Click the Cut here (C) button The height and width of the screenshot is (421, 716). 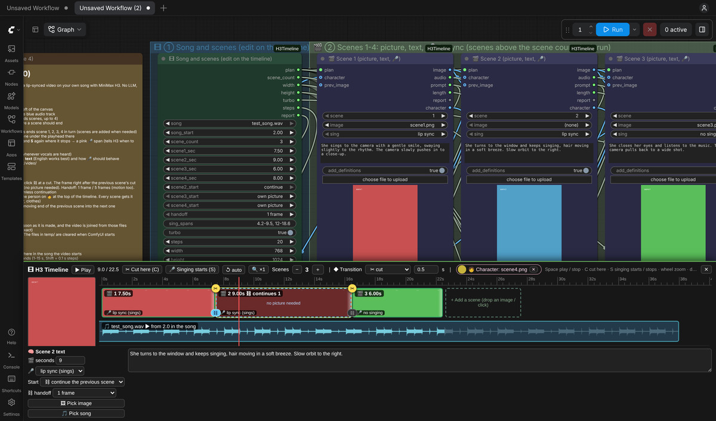141,270
